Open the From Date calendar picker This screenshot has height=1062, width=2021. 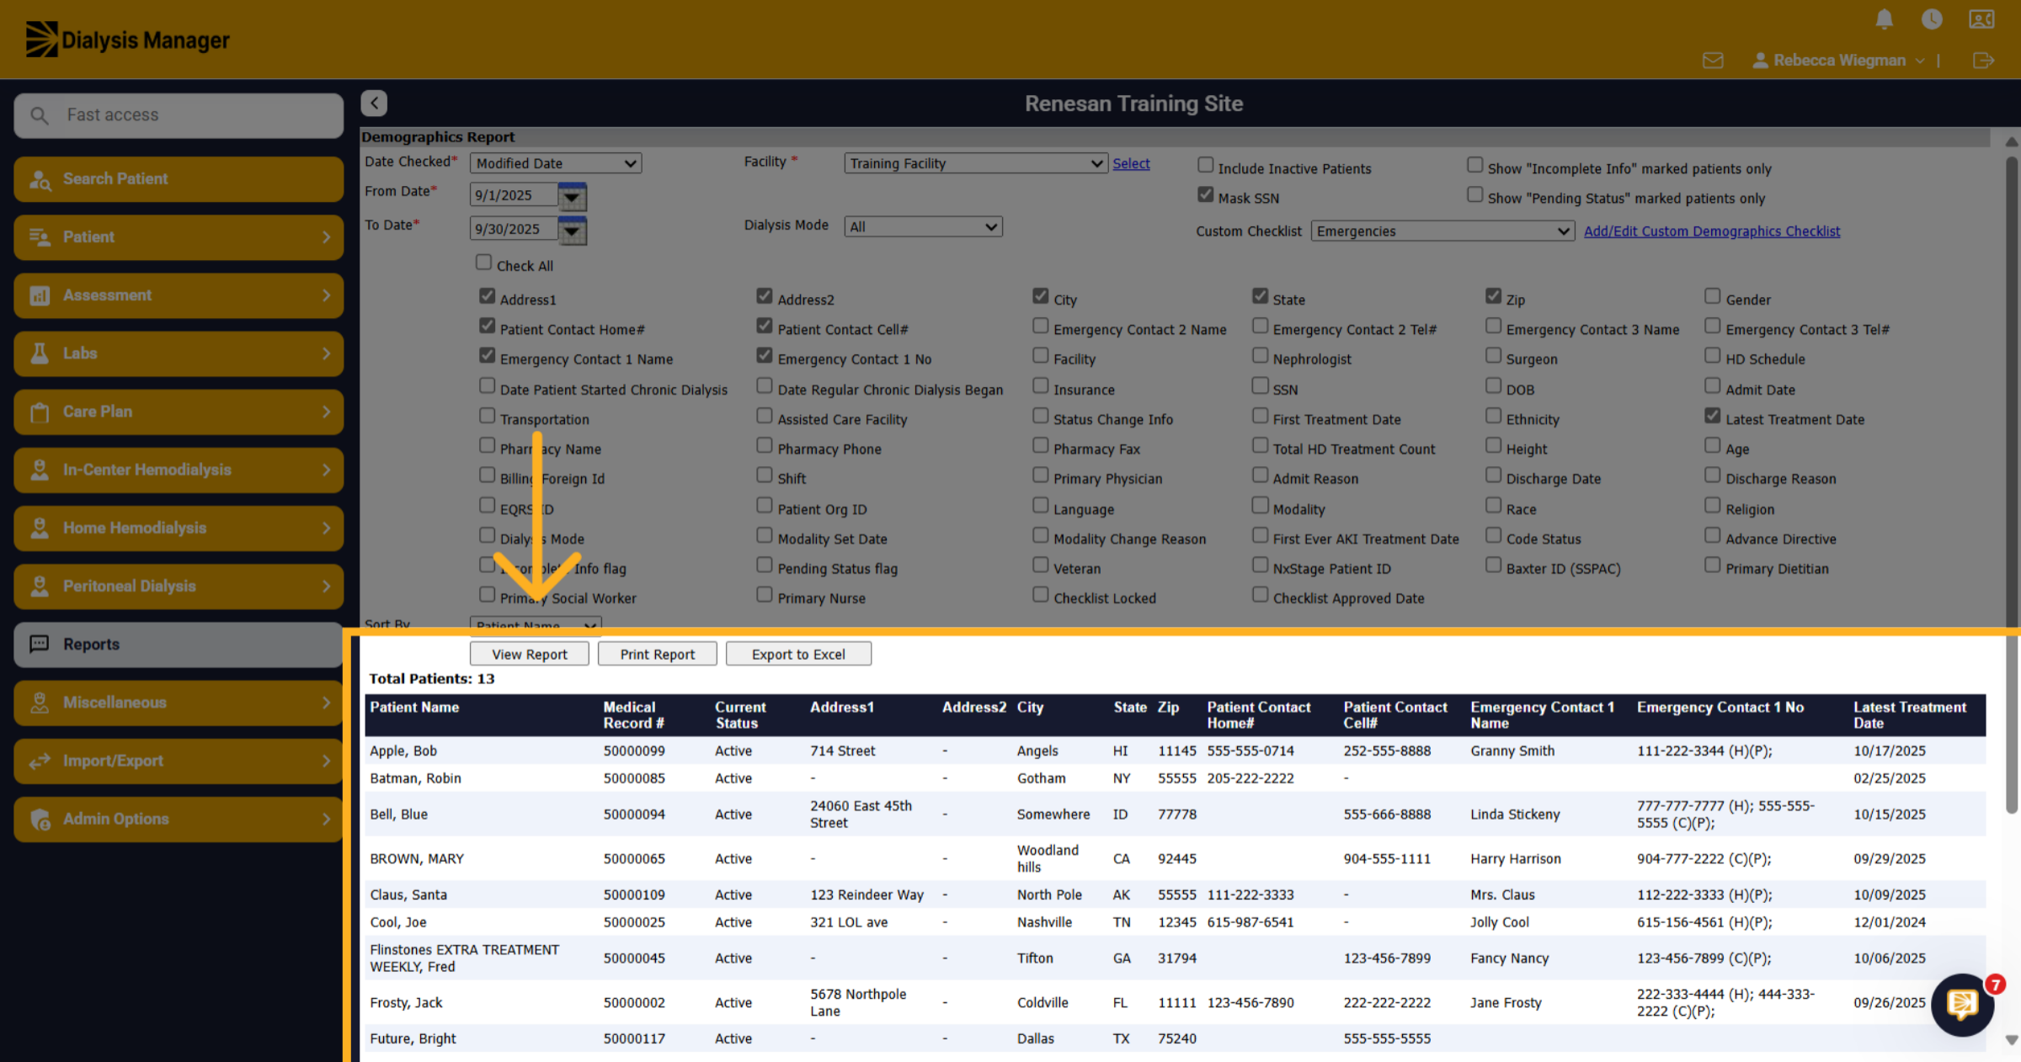click(573, 197)
